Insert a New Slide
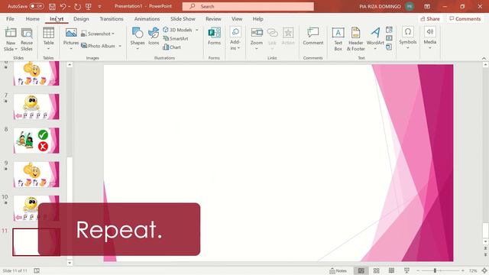Image resolution: width=489 pixels, height=275 pixels. (x=11, y=40)
